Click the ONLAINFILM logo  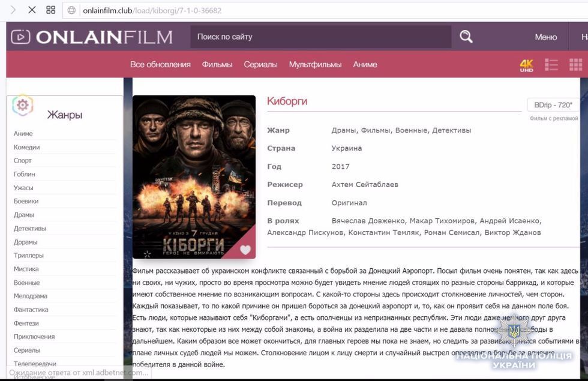pyautogui.click(x=92, y=37)
